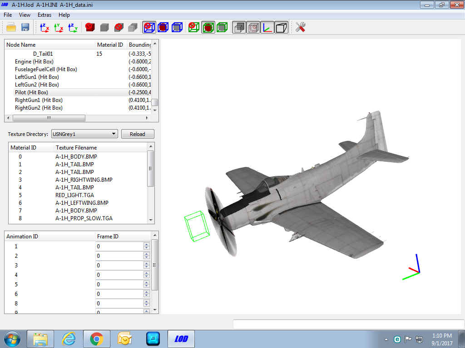Toggle the black outline cube button

(x=281, y=28)
